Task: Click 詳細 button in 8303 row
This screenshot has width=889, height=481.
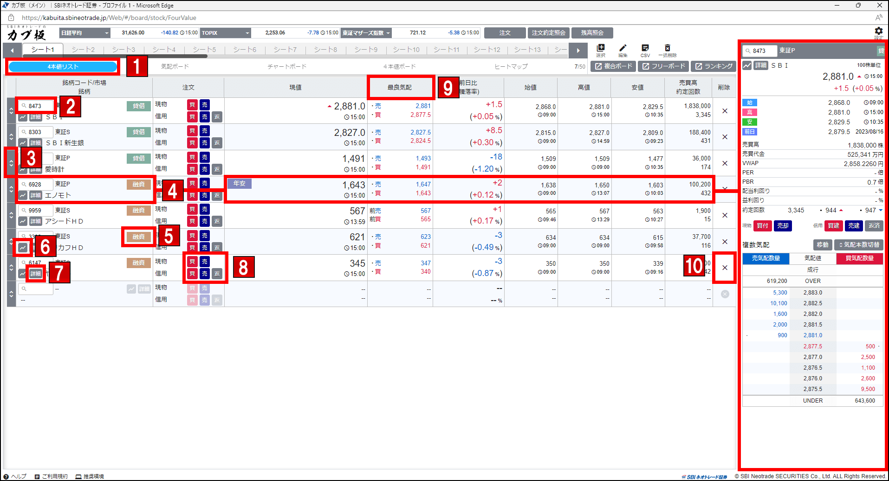Action: [36, 143]
